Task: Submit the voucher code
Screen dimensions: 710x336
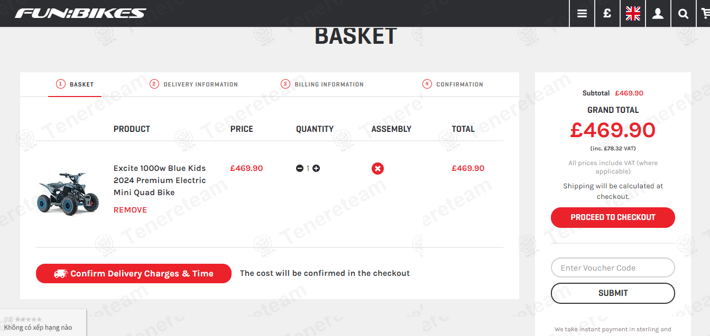Action: point(613,293)
